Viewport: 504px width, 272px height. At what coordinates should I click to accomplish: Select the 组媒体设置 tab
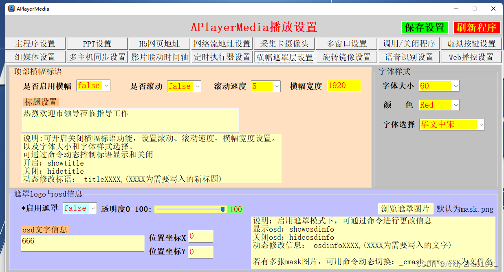pyautogui.click(x=35, y=57)
